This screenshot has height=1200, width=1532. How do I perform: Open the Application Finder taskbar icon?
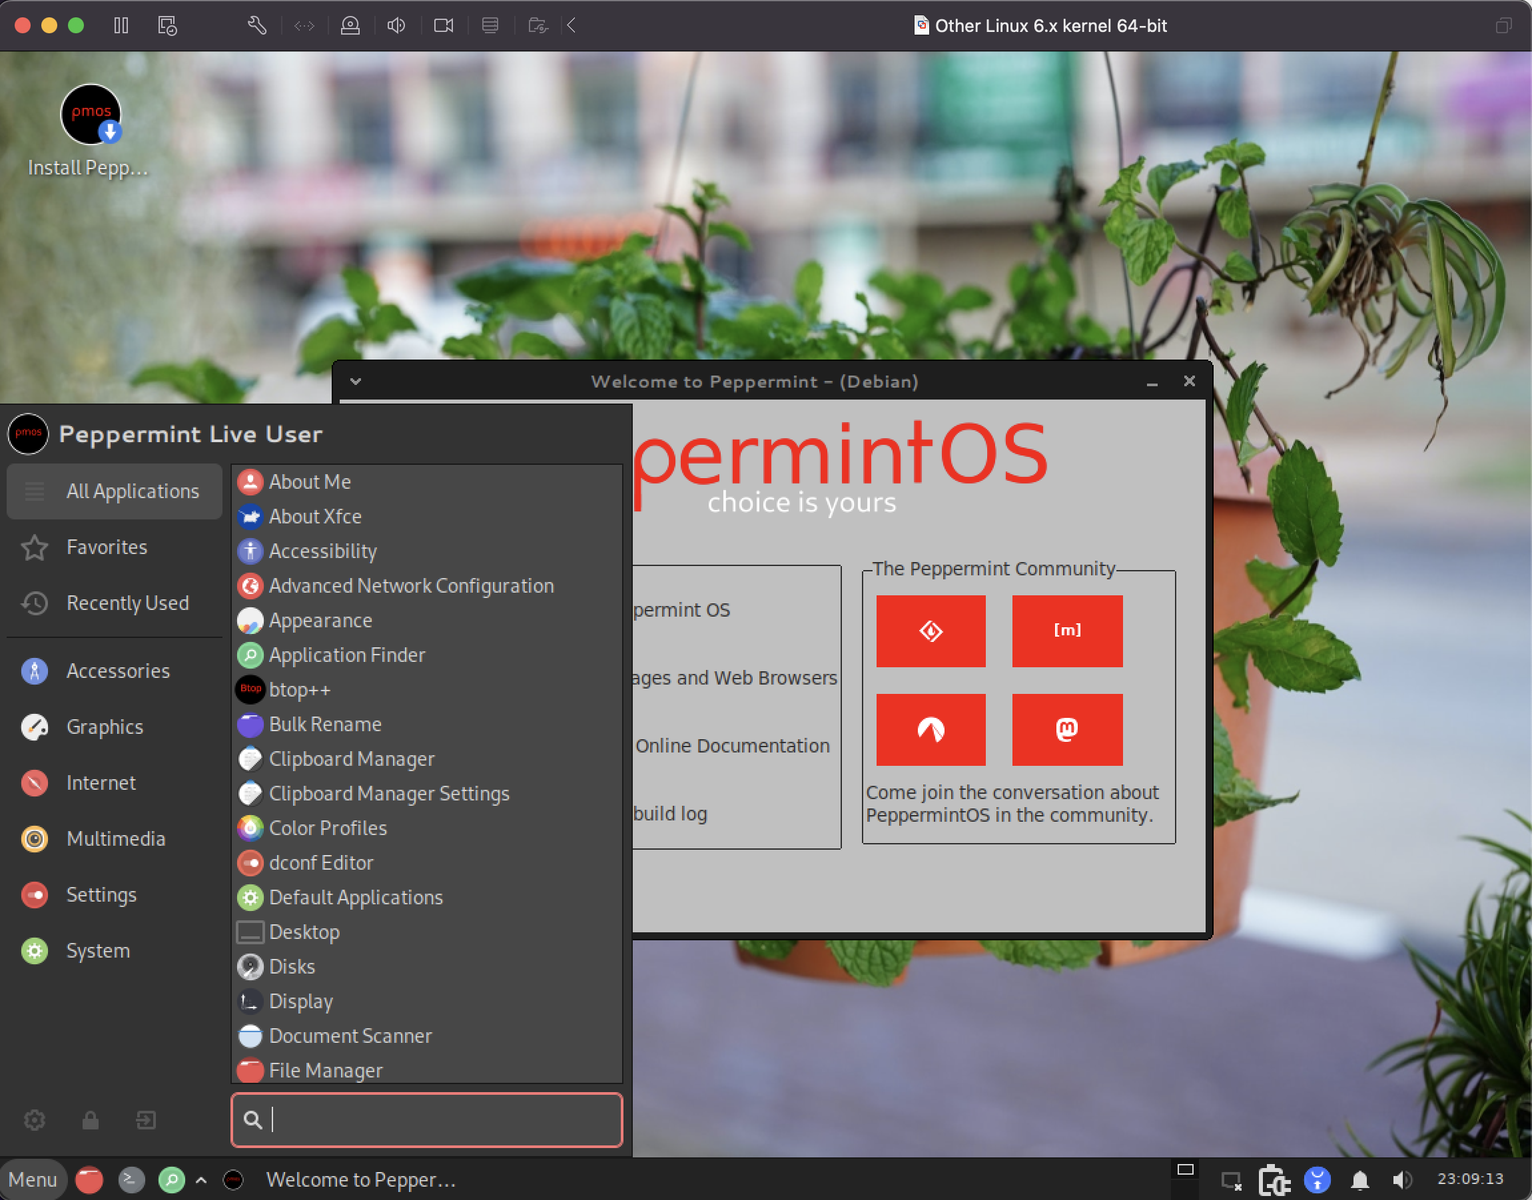171,1179
